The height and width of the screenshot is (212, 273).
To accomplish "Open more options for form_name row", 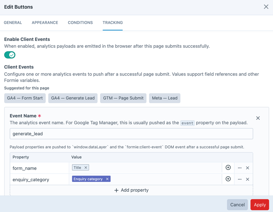I will point(239,168).
